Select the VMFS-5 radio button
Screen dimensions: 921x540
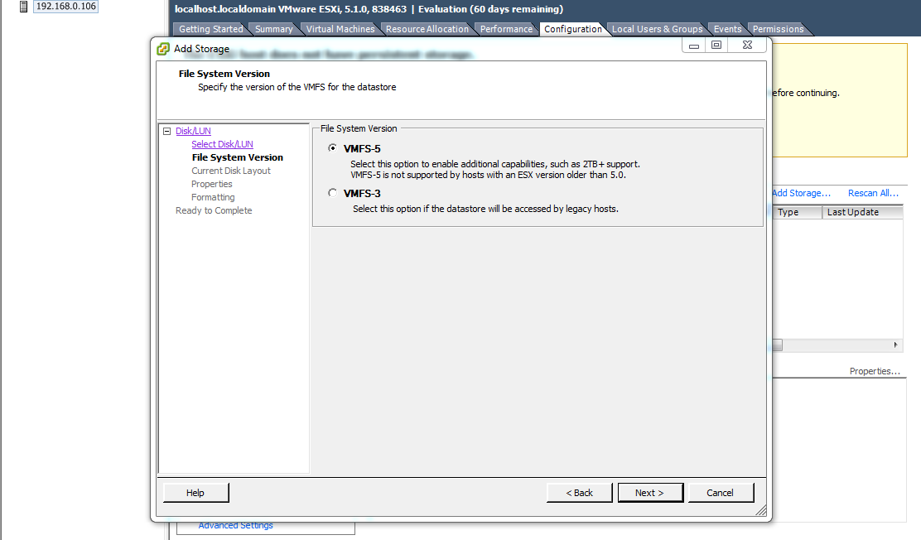coord(332,148)
